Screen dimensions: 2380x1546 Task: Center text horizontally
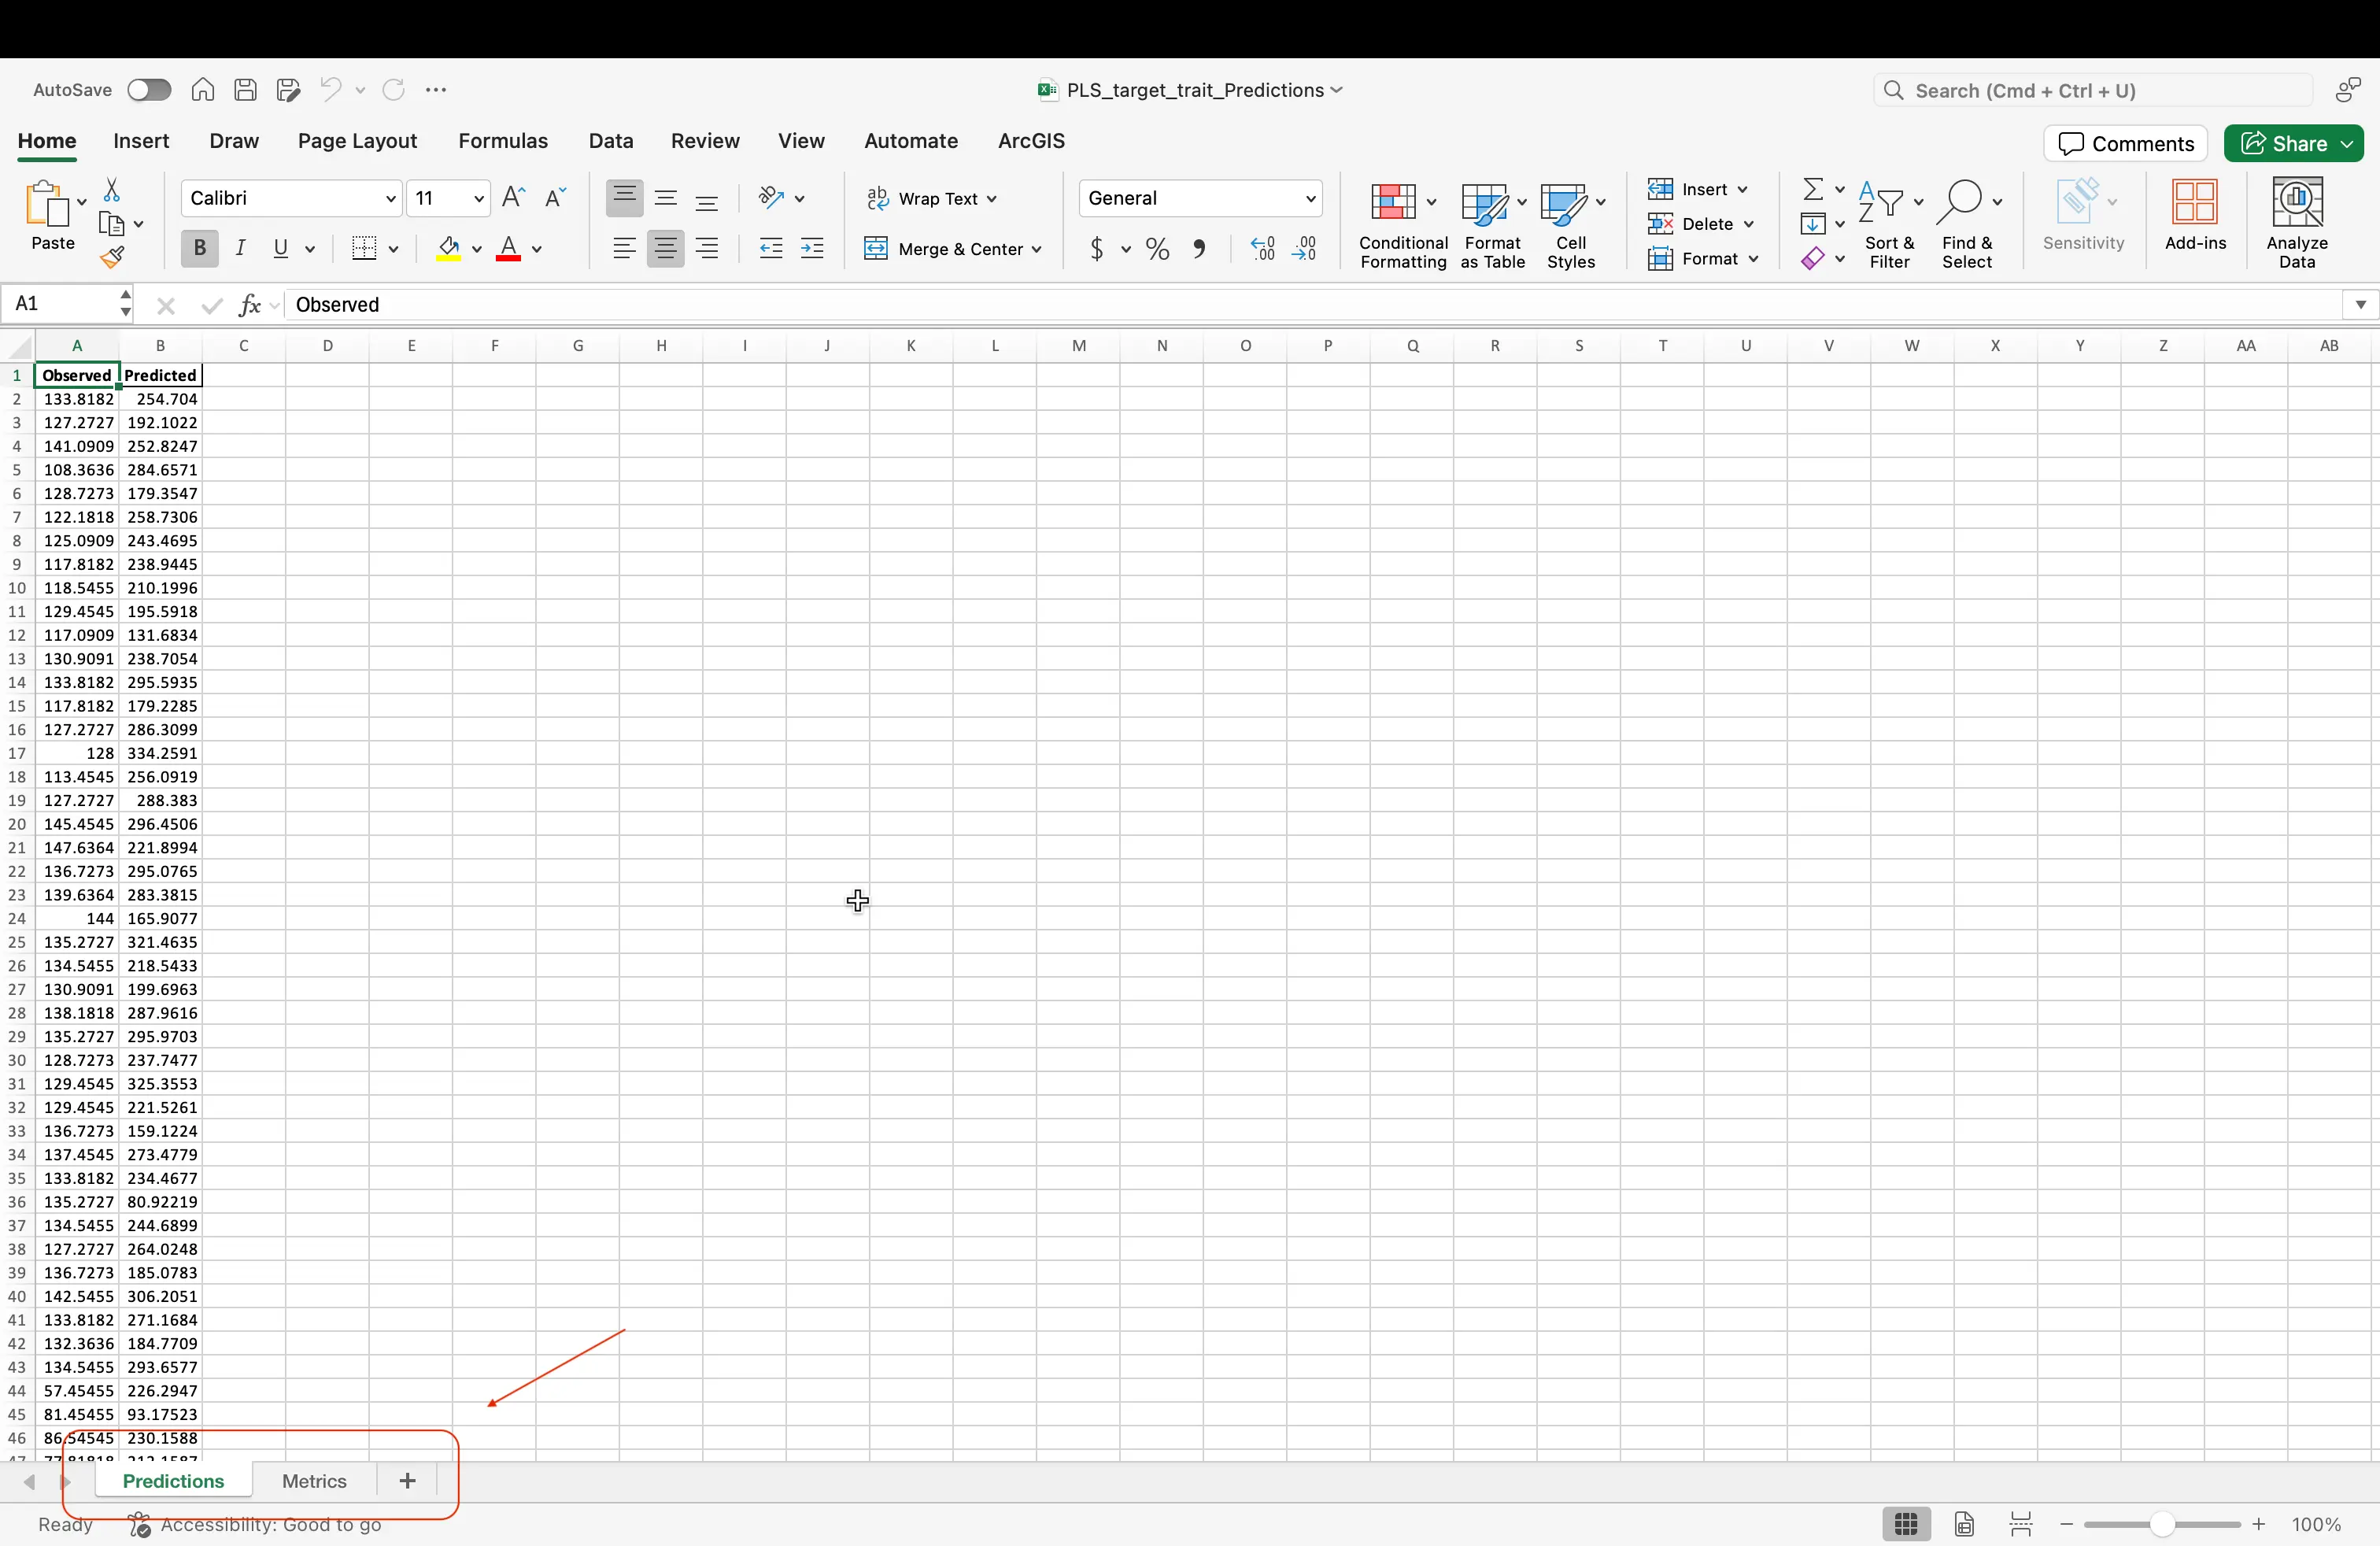click(666, 248)
